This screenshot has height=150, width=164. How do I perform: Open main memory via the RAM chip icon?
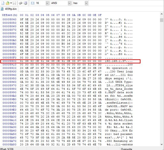point(21,3)
